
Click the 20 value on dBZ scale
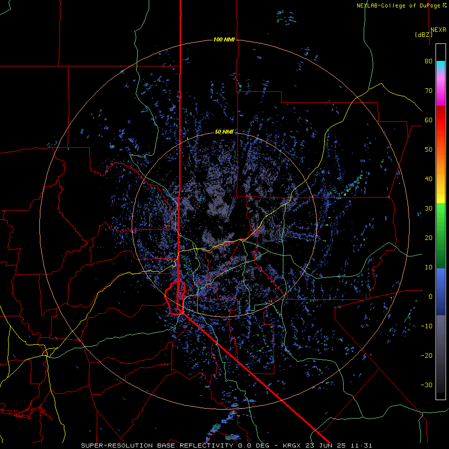[x=429, y=238]
